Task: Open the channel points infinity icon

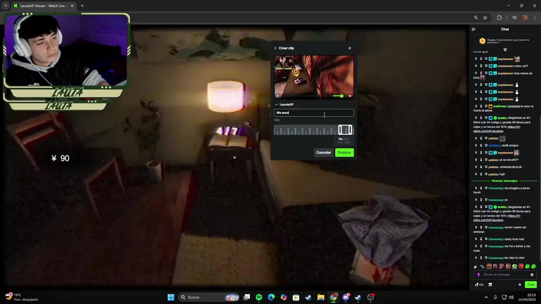Action: (479, 285)
